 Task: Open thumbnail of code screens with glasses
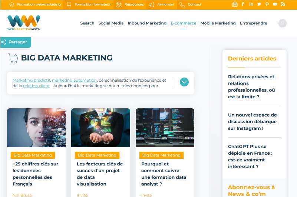click(x=165, y=128)
